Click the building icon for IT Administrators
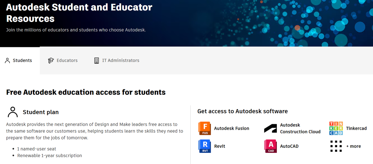373x164 pixels. coord(96,61)
